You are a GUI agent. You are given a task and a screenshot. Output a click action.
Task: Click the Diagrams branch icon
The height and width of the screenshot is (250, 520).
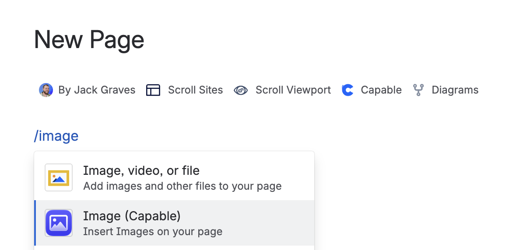418,90
